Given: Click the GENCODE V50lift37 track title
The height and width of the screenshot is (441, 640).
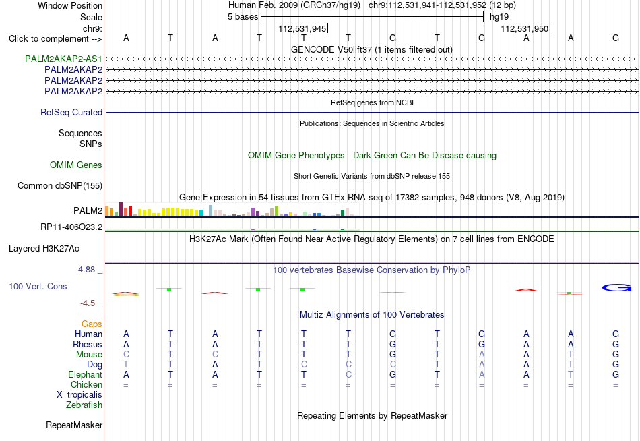Looking at the screenshot, I should [372, 49].
